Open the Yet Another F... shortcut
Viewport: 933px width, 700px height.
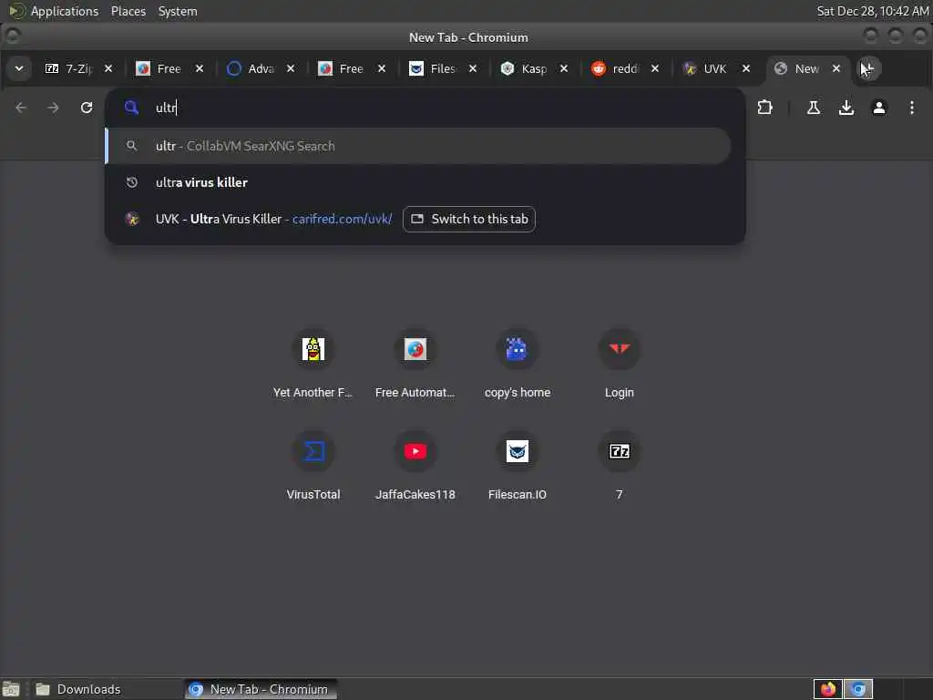coord(313,363)
